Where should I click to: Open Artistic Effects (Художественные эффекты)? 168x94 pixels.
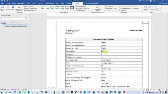click(x=19, y=8)
